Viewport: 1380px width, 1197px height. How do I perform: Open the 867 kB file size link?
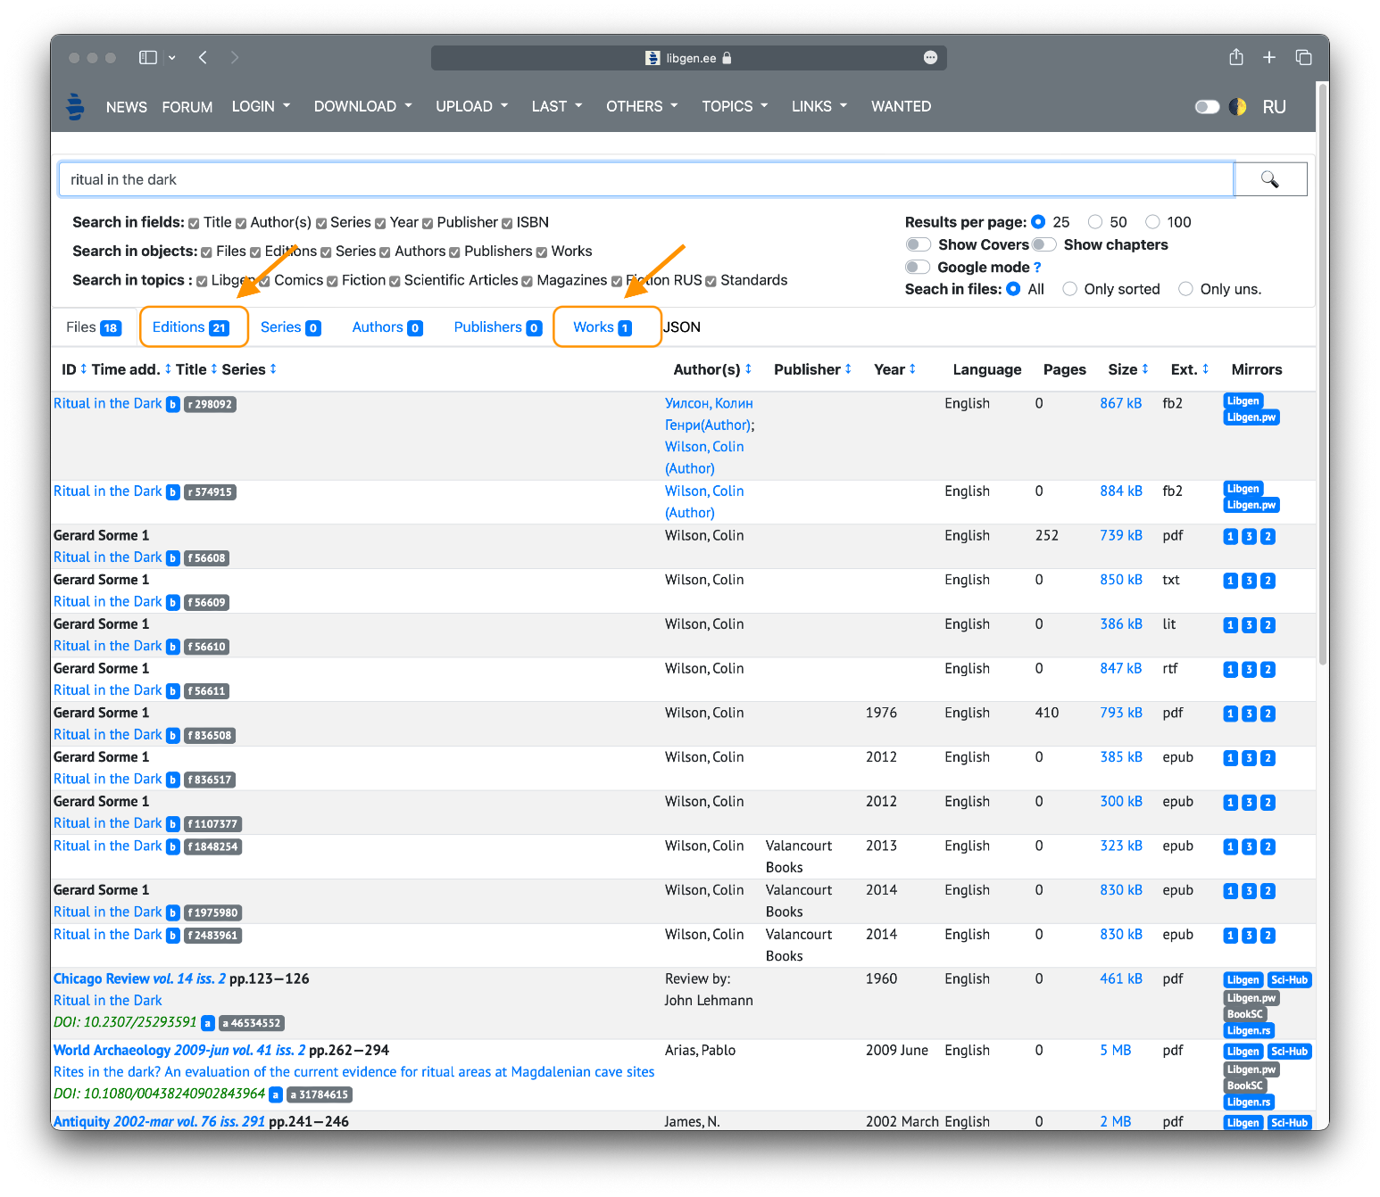pyautogui.click(x=1120, y=403)
